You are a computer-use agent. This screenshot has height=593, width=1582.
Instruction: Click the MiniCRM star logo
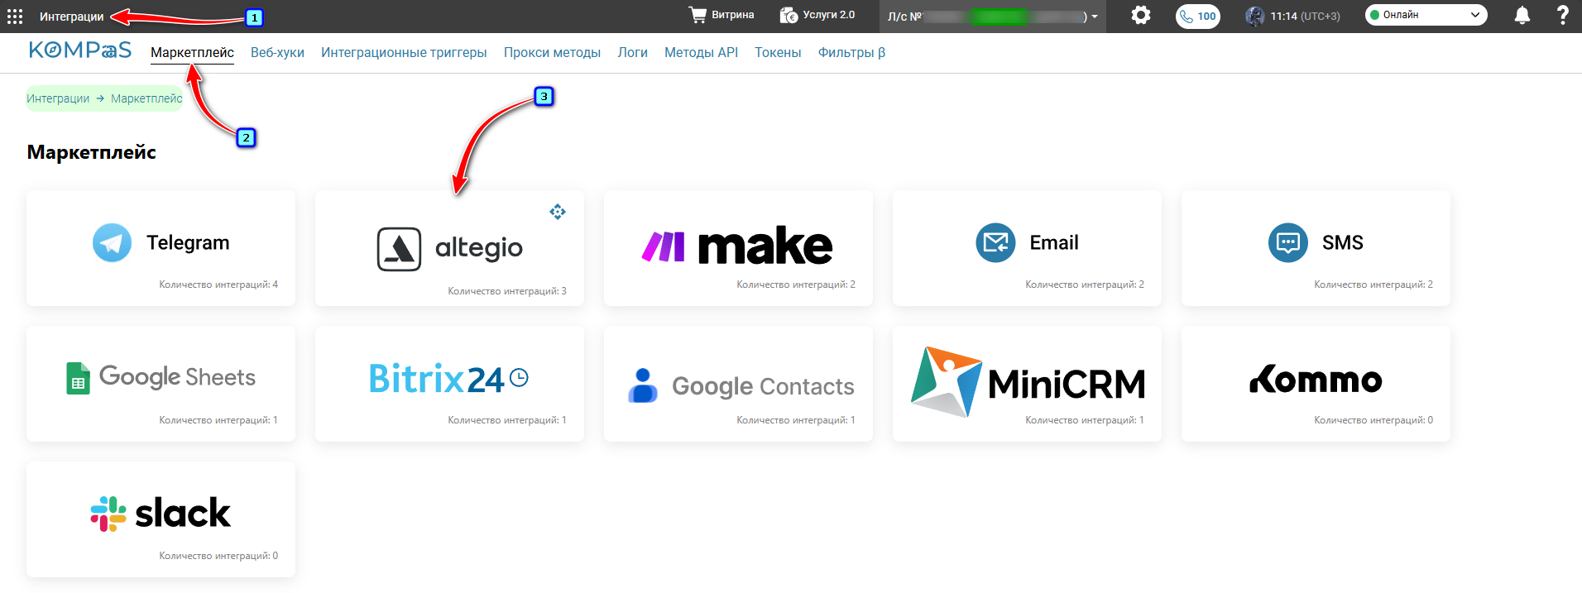(947, 381)
